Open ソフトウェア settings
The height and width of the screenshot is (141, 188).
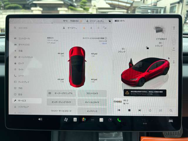[x=21, y=107]
